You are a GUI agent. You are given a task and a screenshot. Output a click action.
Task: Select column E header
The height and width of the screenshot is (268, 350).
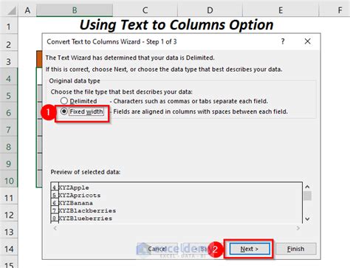[x=281, y=10]
